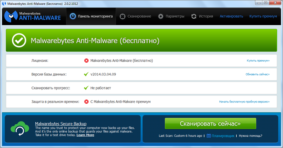Click the large white checkmark status icon
The height and width of the screenshot is (148, 283).
(19, 40)
